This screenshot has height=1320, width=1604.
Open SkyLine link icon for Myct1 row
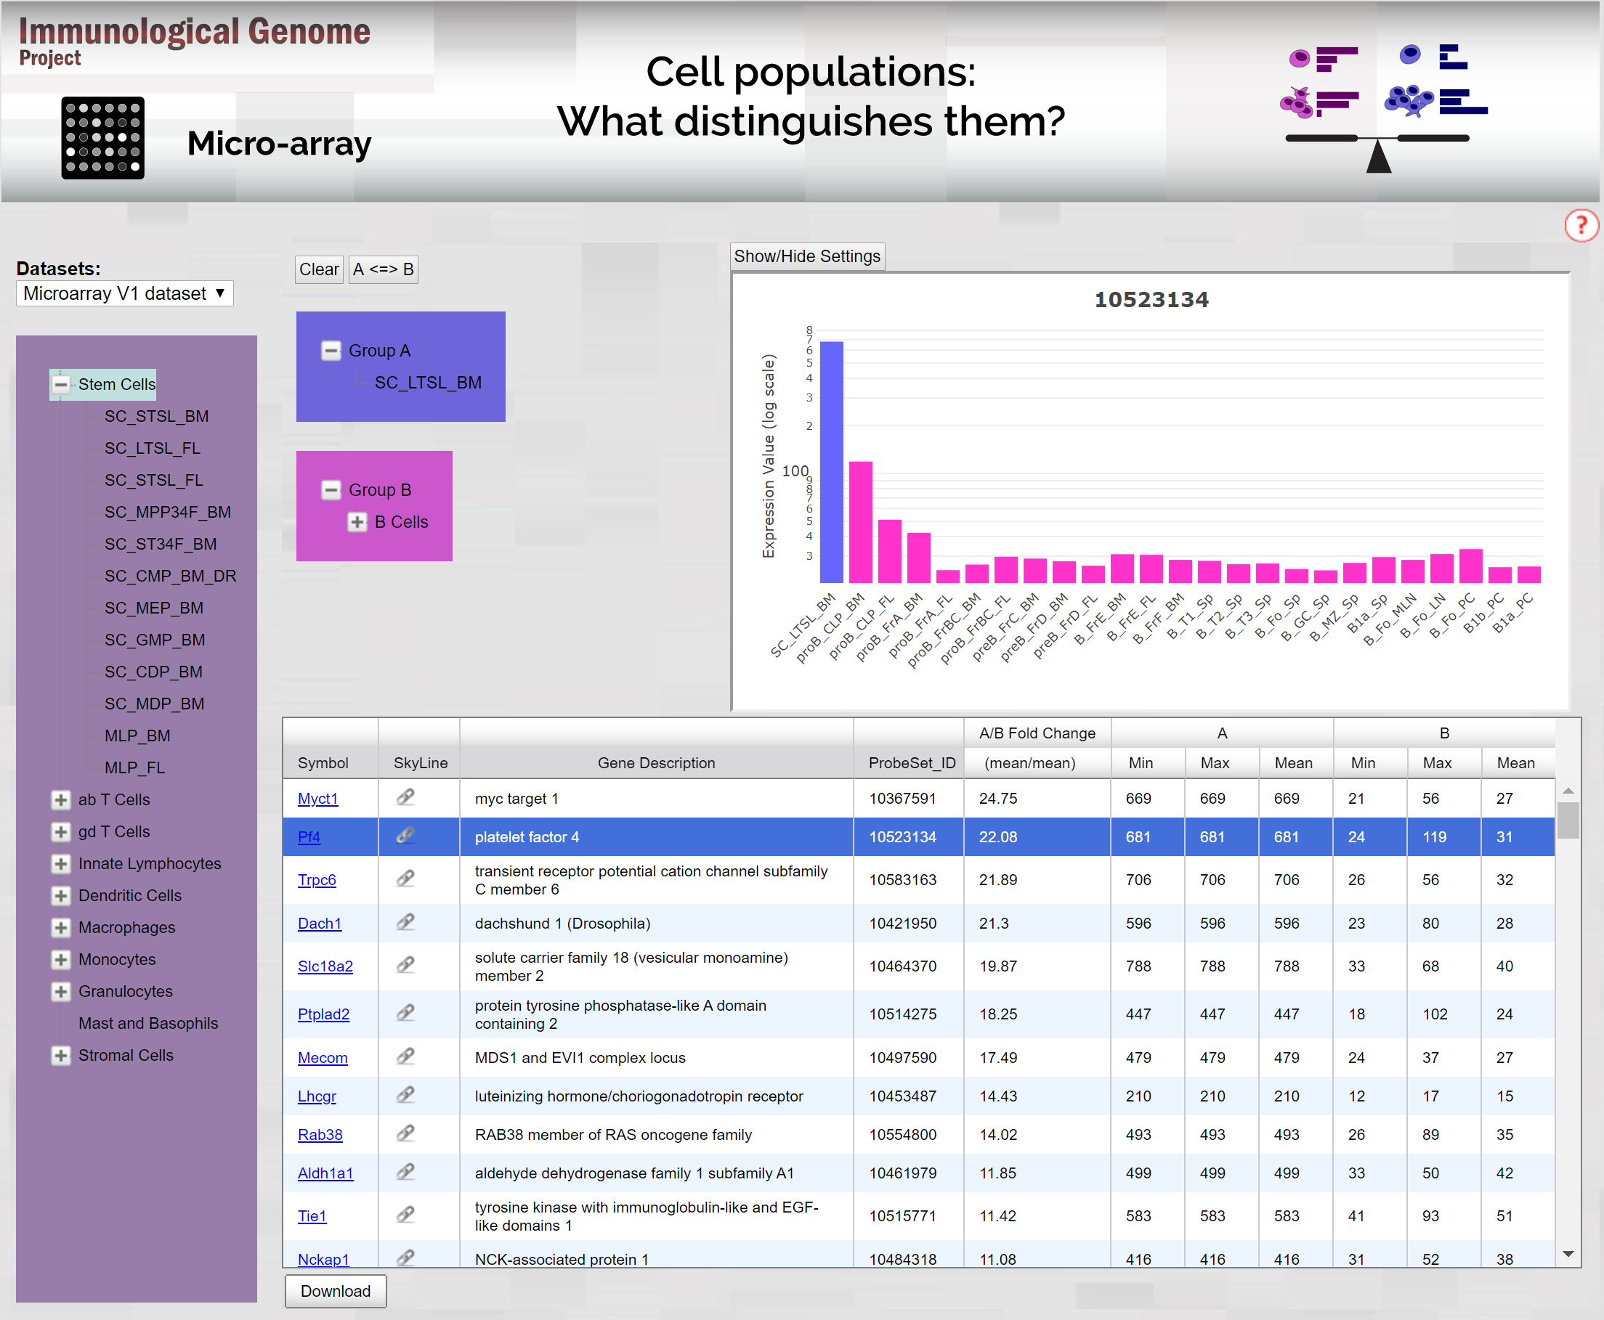tap(405, 797)
